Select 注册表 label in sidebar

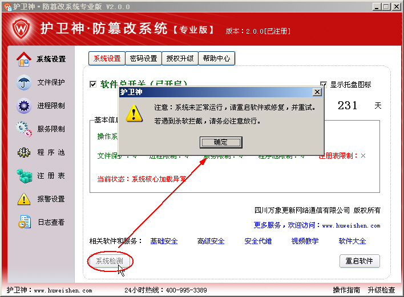(x=51, y=176)
